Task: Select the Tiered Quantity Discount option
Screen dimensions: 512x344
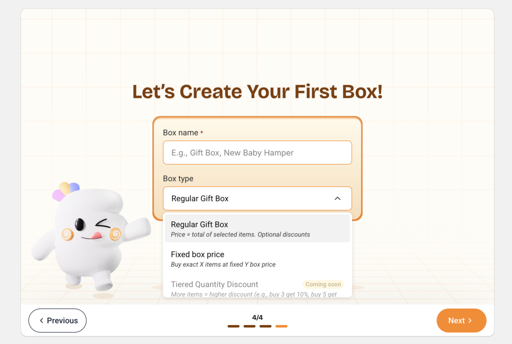Action: (x=257, y=288)
